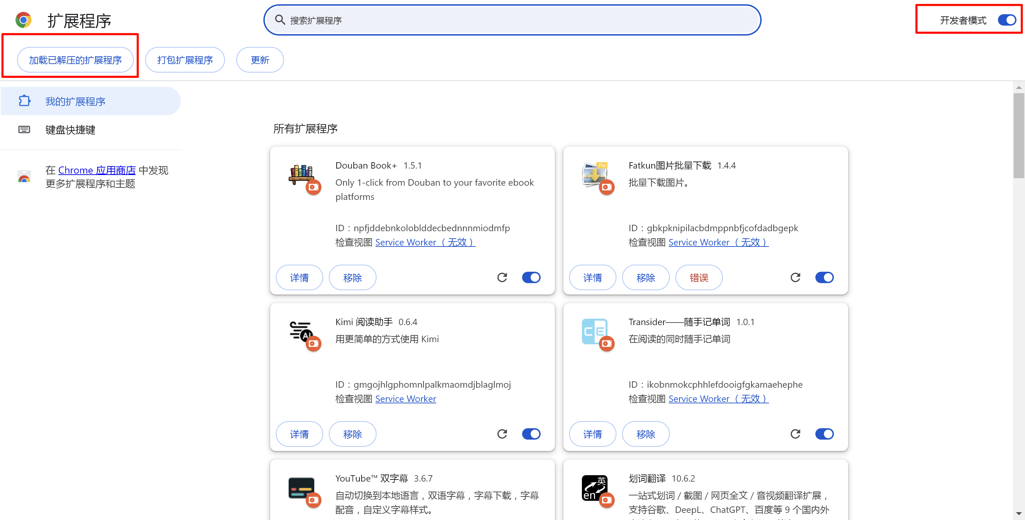
Task: Open Kimi 阅读助手 Service Worker link
Action: pyautogui.click(x=405, y=399)
